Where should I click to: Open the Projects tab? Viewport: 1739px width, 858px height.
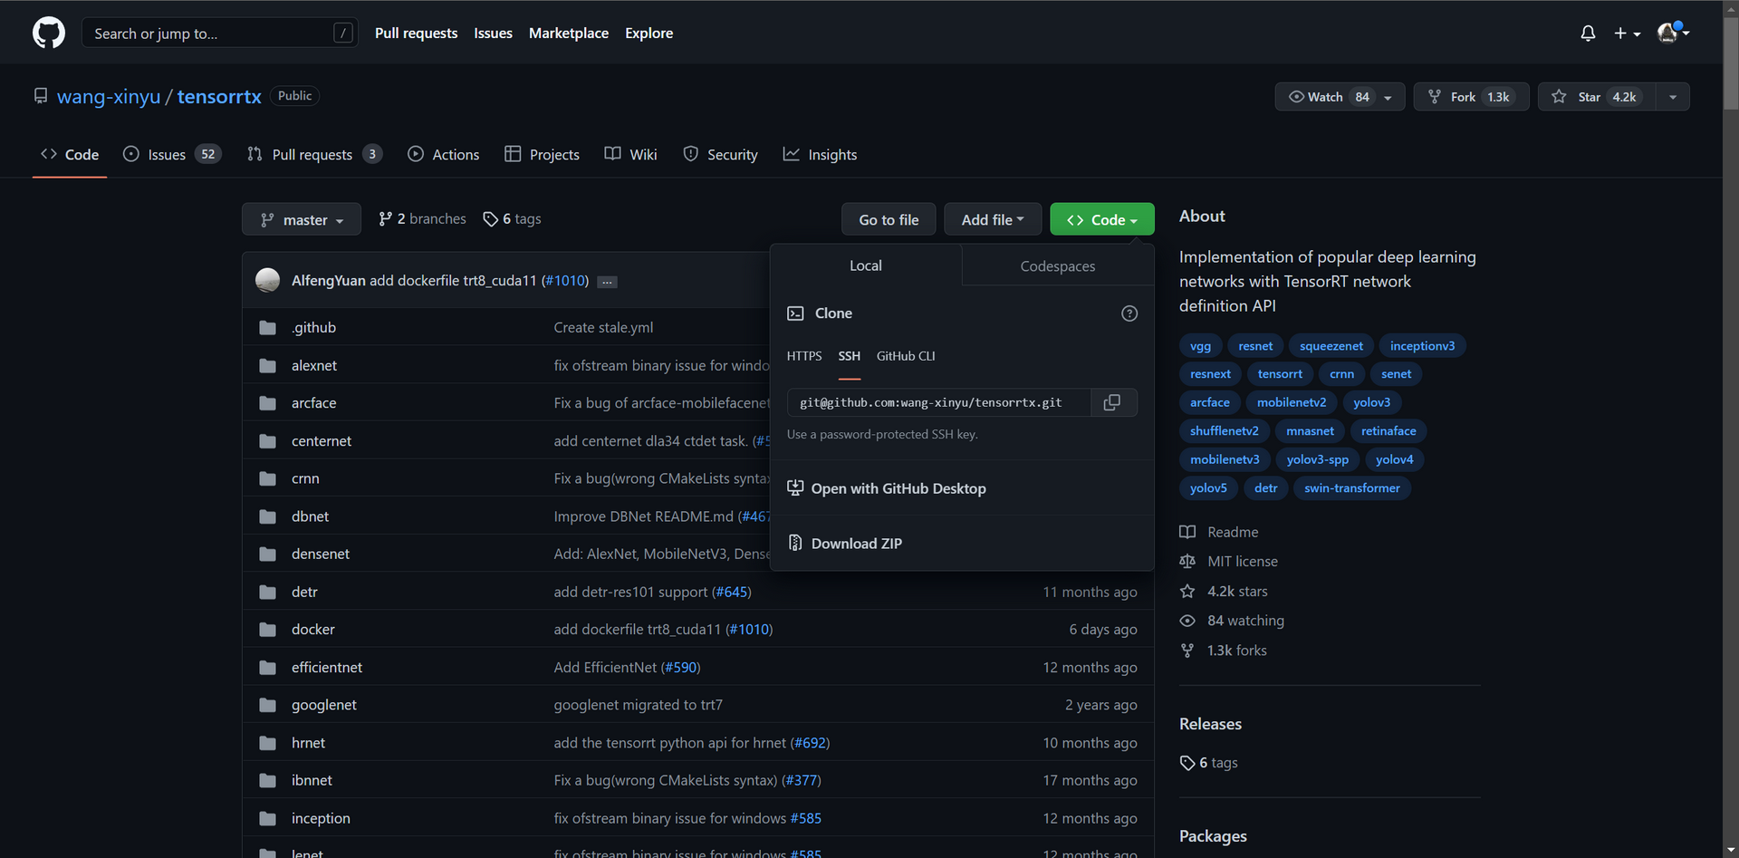pos(542,154)
